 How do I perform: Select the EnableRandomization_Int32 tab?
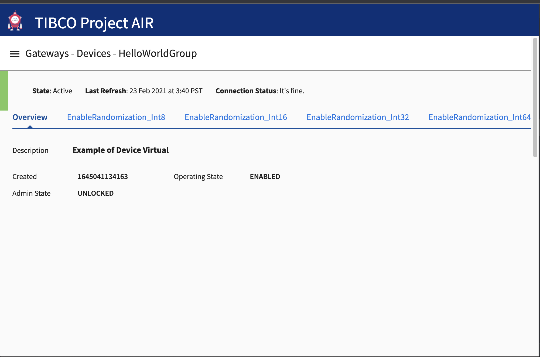[x=358, y=117]
